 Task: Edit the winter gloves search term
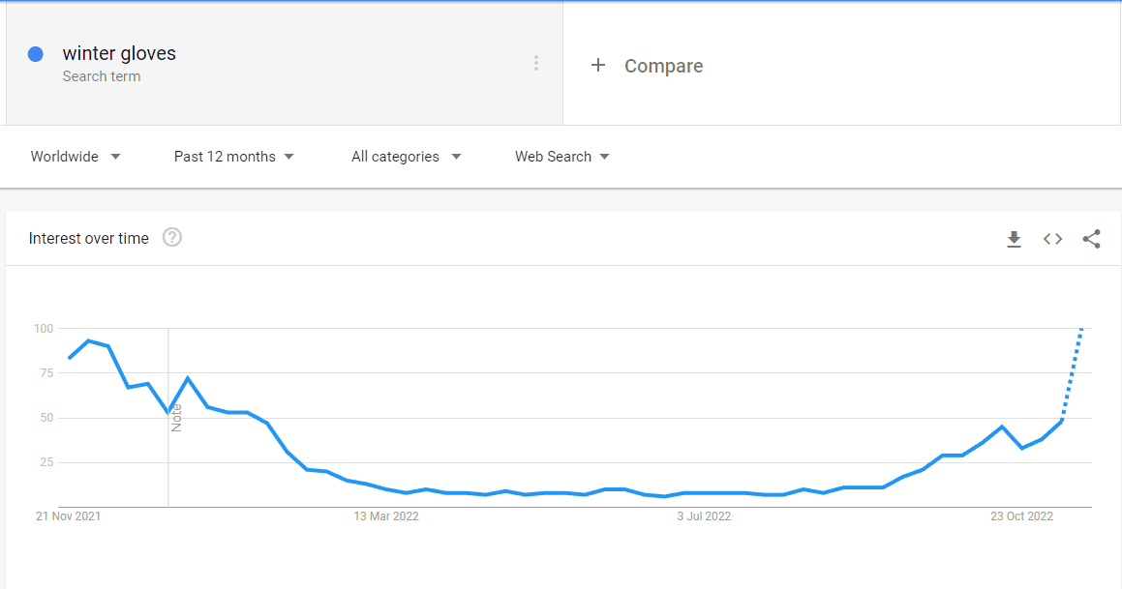[x=119, y=53]
